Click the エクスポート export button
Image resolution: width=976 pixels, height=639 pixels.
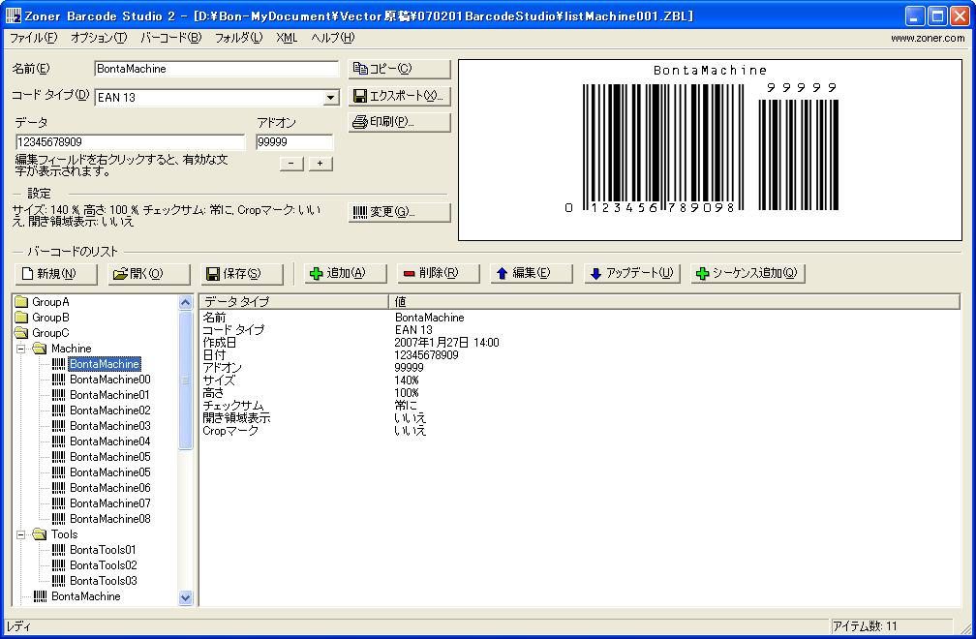399,96
